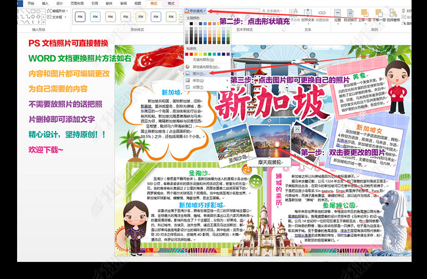Click the 圣陶沙 green heading text
427x279 pixels.
click(x=199, y=173)
